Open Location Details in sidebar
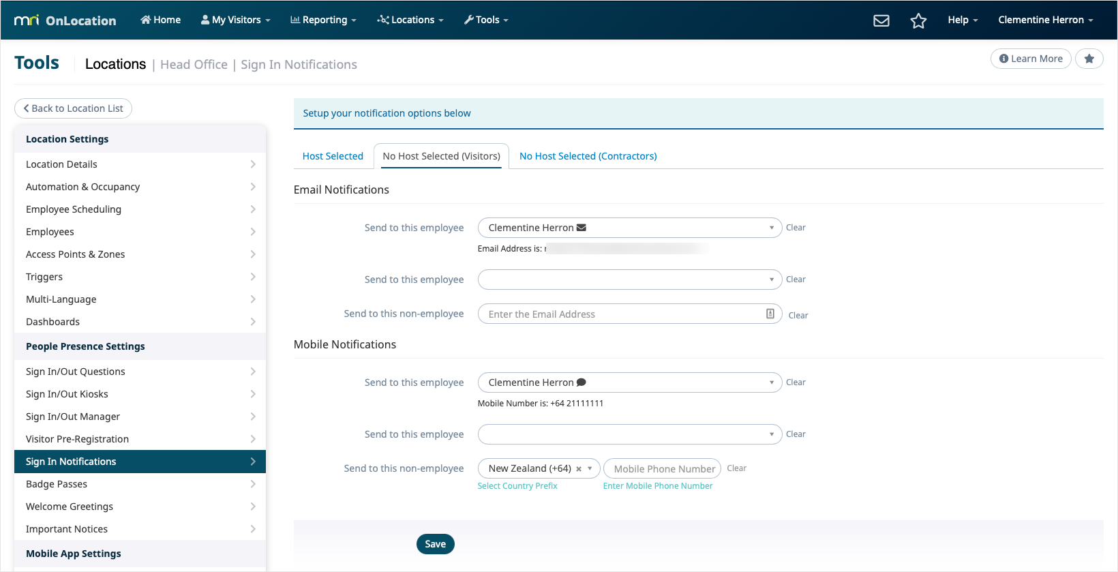Viewport: 1118px width, 572px height. [140, 164]
